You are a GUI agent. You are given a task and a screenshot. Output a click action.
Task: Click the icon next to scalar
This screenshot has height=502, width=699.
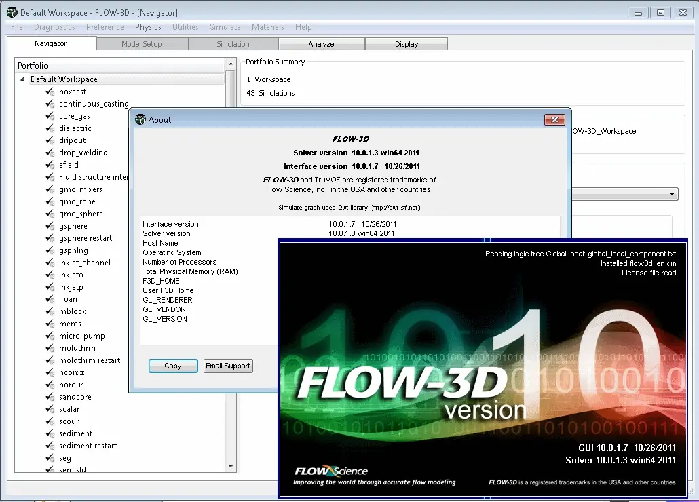[50, 409]
